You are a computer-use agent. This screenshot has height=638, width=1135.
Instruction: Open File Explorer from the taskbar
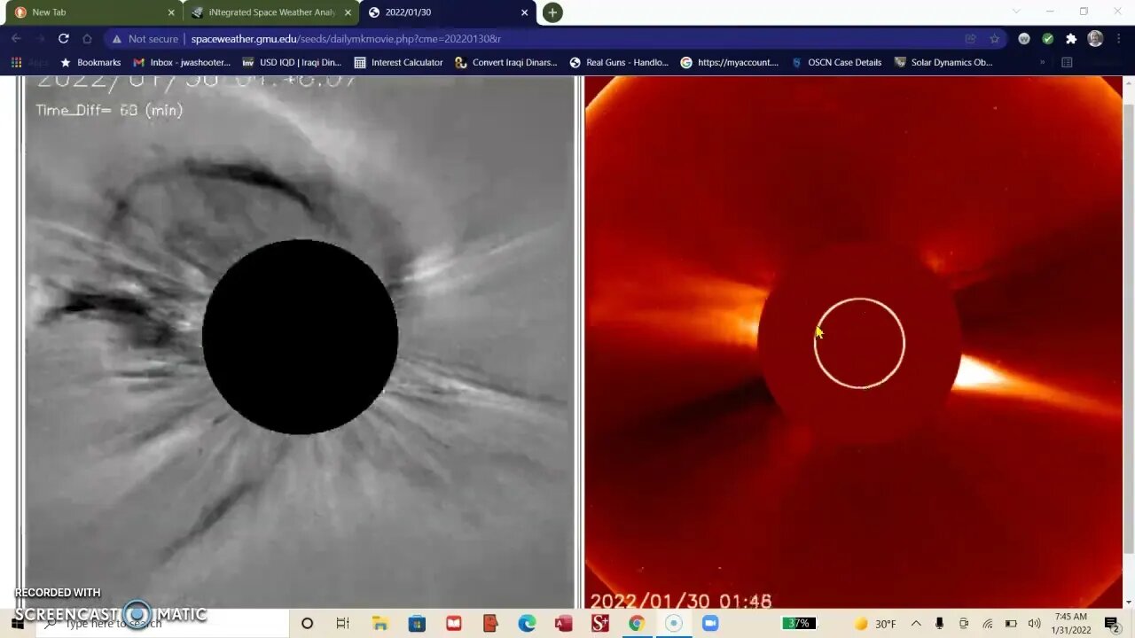coord(380,624)
